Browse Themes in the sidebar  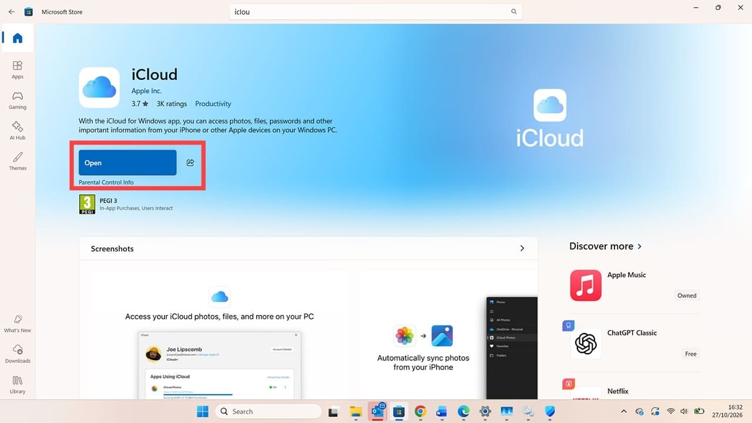pyautogui.click(x=18, y=161)
